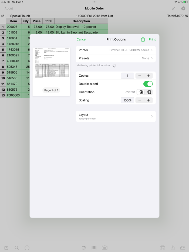This screenshot has height=252, width=189.
Task: Tap the Total:$1079.75 label
Action: [178, 16]
